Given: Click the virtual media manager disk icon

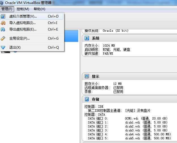Looking at the screenshot, I should coord(3,16).
